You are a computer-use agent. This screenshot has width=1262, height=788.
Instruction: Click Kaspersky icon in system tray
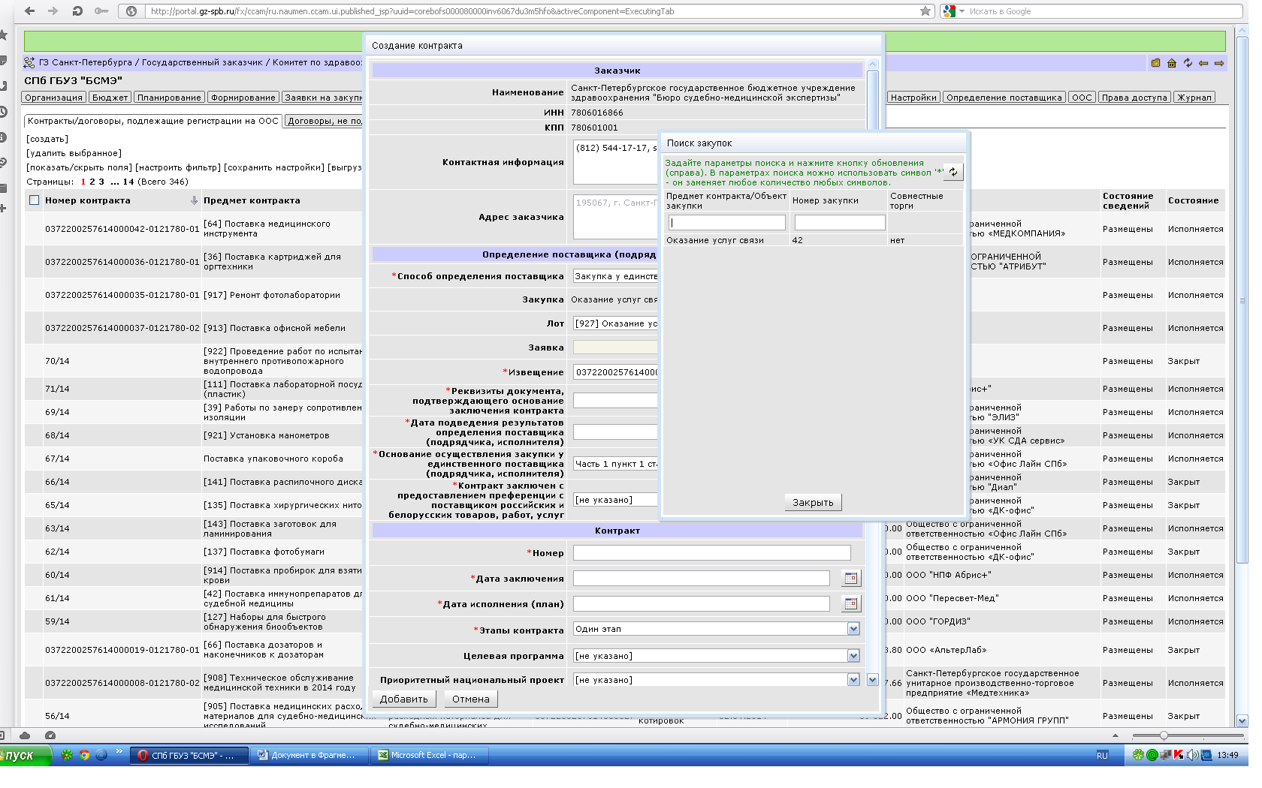(x=1178, y=755)
